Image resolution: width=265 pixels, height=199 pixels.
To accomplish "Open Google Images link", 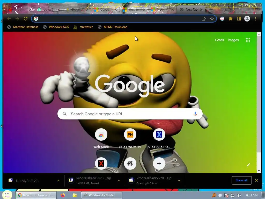I will 233,40.
